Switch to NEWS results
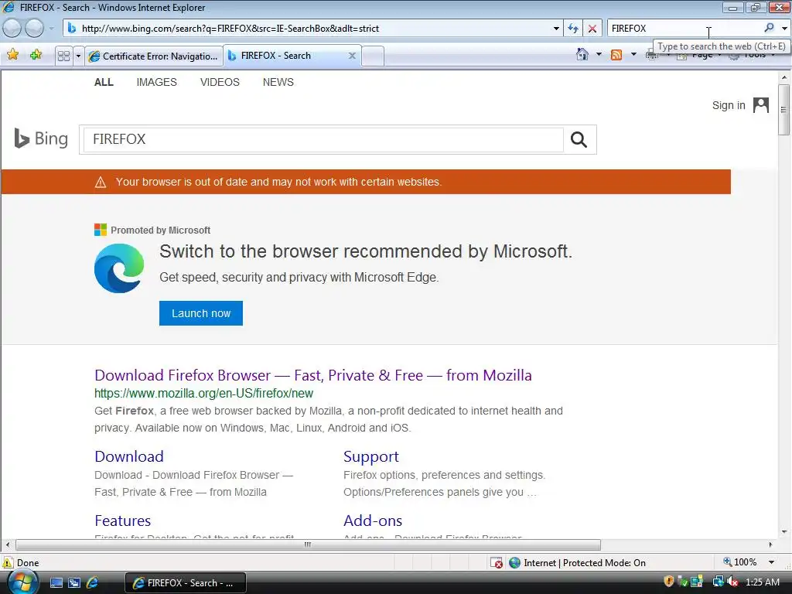This screenshot has height=594, width=792. pos(278,82)
